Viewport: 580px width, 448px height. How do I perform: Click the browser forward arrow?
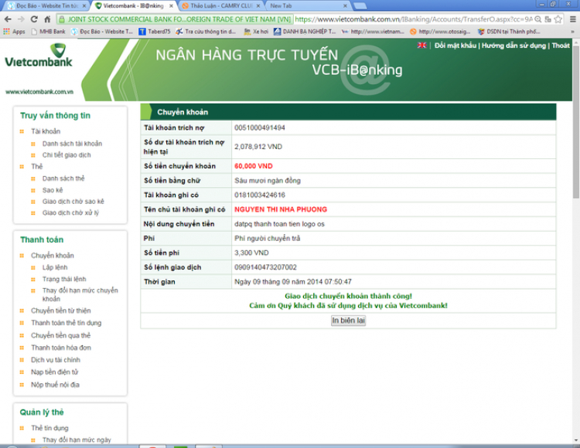point(21,19)
